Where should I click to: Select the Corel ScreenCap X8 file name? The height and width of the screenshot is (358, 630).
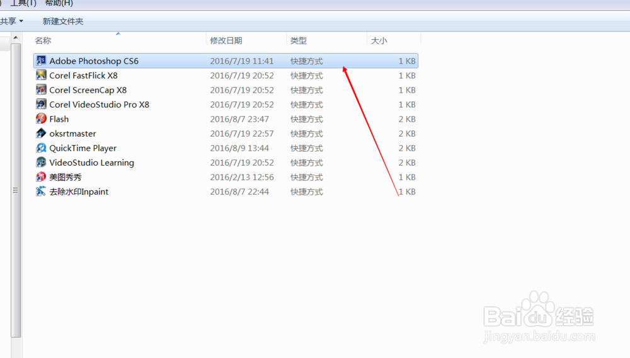click(88, 89)
